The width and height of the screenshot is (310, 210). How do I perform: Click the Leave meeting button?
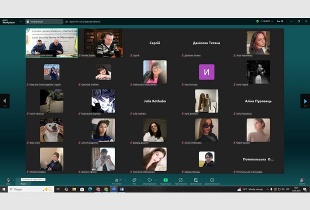(x=302, y=180)
